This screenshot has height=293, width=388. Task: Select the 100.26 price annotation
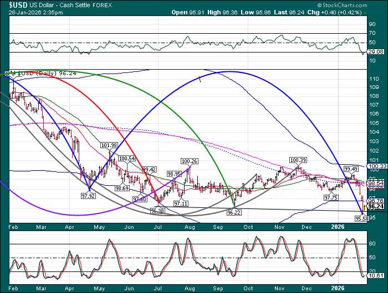(x=190, y=161)
